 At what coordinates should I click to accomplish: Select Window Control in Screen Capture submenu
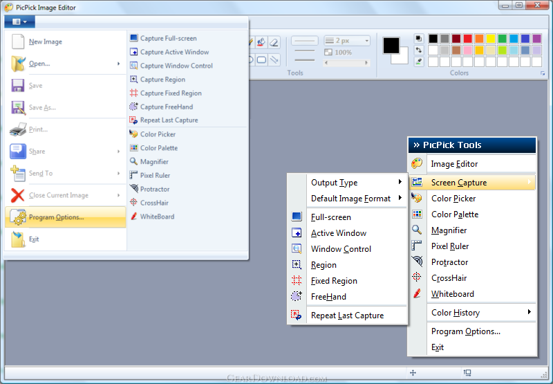tap(348, 249)
